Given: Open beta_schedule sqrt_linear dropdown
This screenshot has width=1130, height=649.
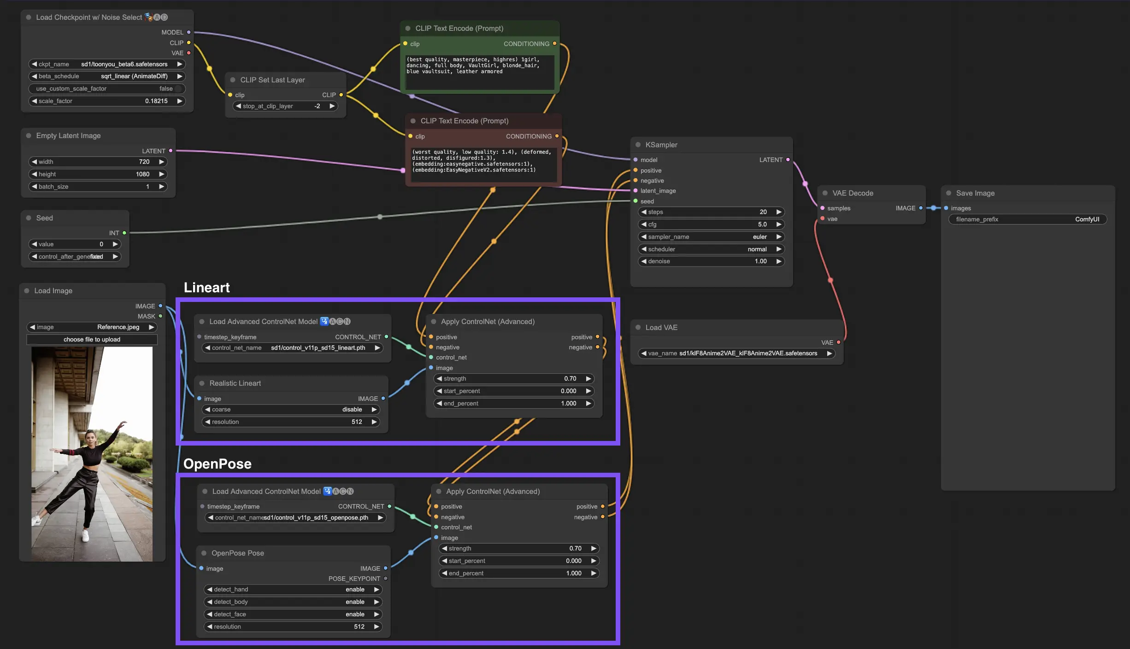Looking at the screenshot, I should click(107, 76).
